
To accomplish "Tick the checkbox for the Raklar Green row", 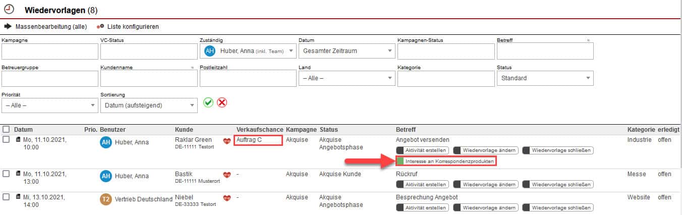I will pyautogui.click(x=6, y=140).
